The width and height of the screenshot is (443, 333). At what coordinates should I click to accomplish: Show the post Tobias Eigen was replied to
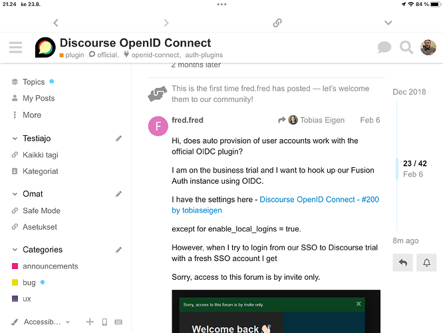coord(311,121)
